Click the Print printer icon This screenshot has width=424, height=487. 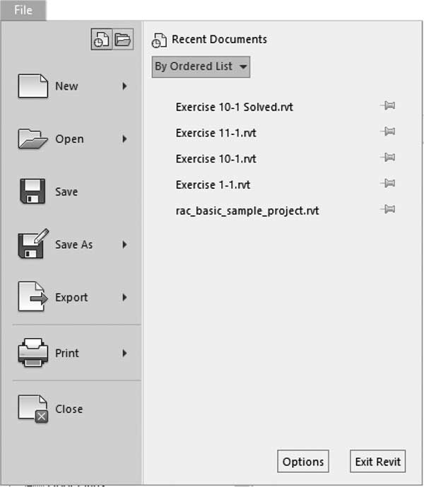33,353
